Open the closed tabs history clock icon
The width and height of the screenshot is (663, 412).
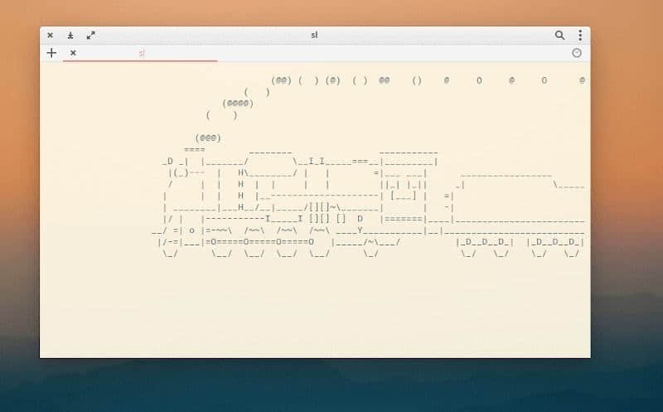pyautogui.click(x=577, y=53)
